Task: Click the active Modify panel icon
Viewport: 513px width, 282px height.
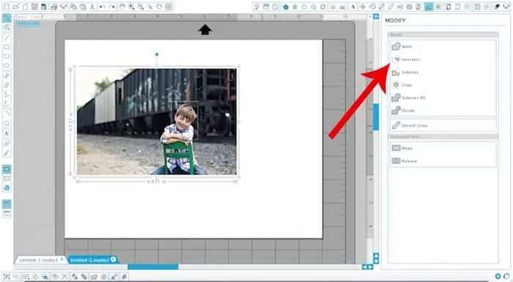Action: click(x=429, y=7)
